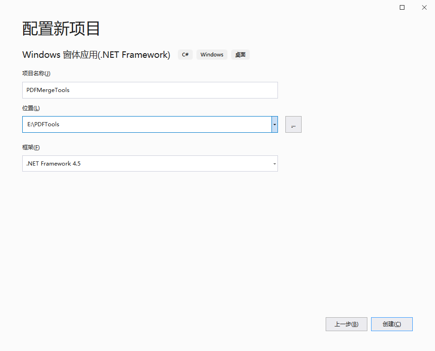Maximize the configure project window

pyautogui.click(x=402, y=7)
